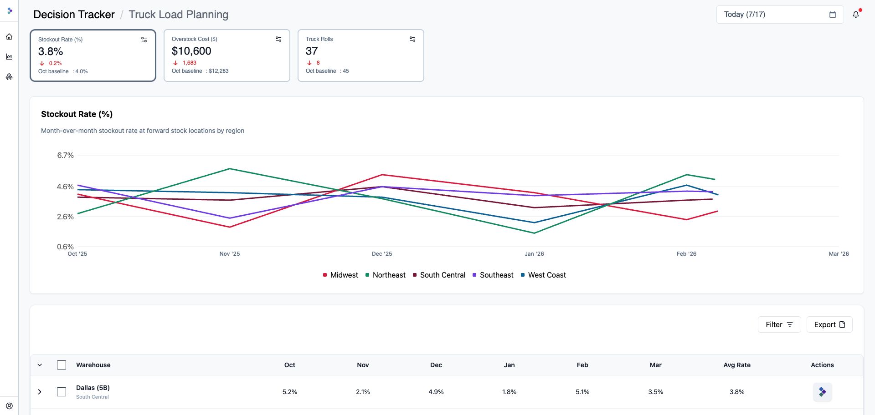Toggle the Southeast legend series

click(x=493, y=275)
